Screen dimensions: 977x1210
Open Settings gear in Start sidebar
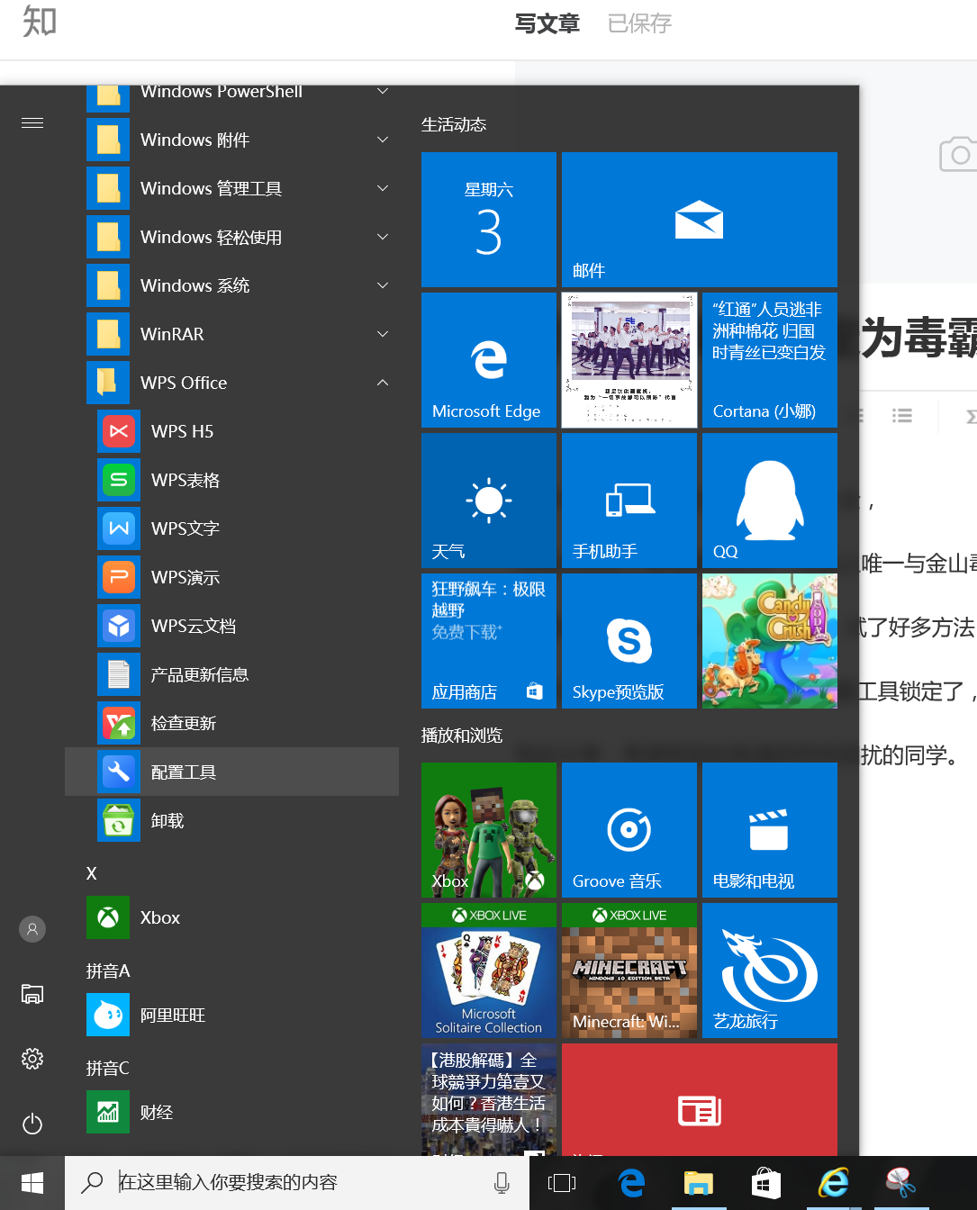(x=32, y=1059)
